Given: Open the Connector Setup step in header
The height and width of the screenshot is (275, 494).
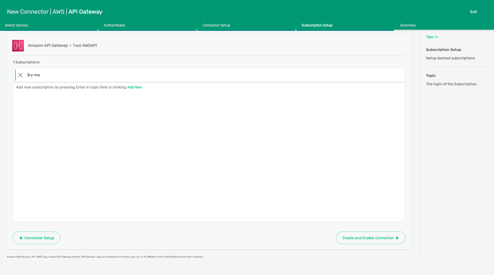Looking at the screenshot, I should tap(216, 25).
